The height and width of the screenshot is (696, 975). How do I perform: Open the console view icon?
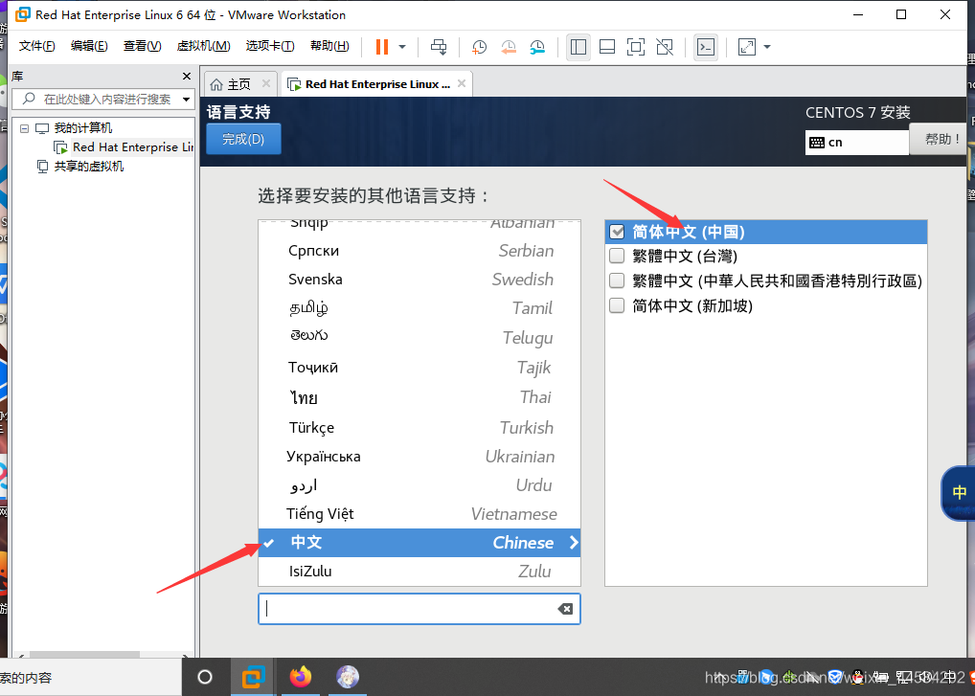coord(706,47)
